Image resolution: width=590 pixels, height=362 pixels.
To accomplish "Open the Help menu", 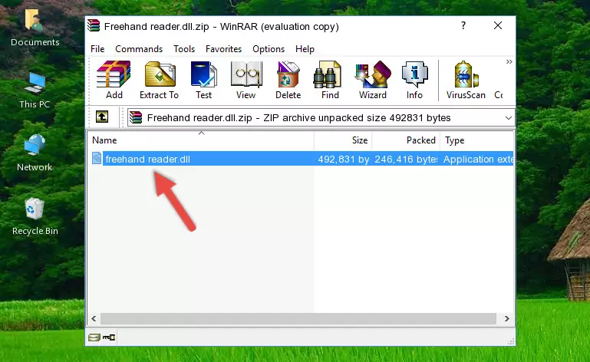I will tap(305, 49).
